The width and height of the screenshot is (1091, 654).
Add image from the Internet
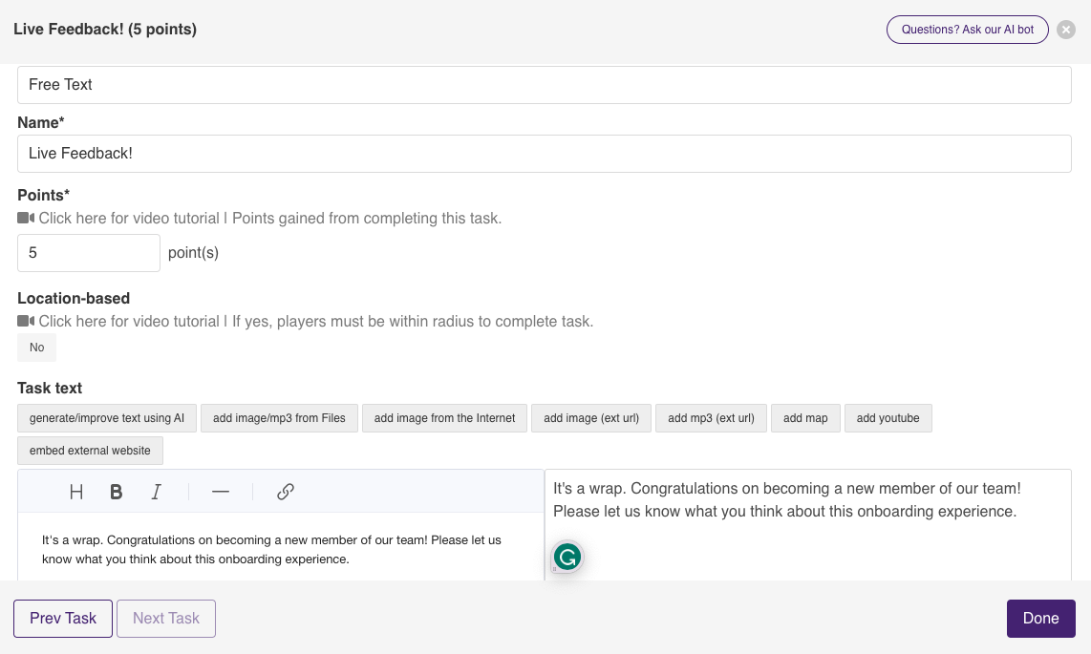tap(444, 418)
